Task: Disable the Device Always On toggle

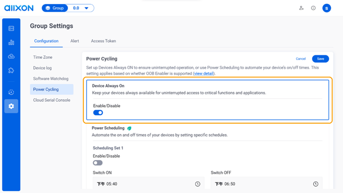Action: point(98,113)
